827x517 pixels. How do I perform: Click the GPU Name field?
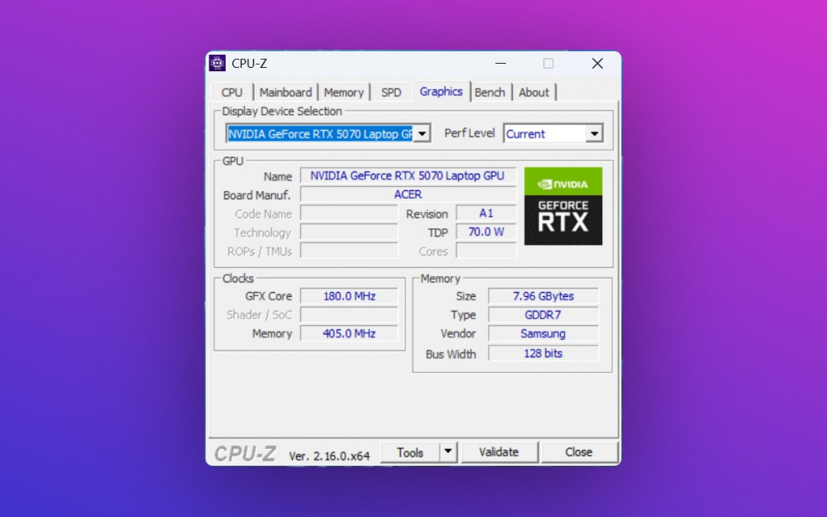tap(408, 175)
